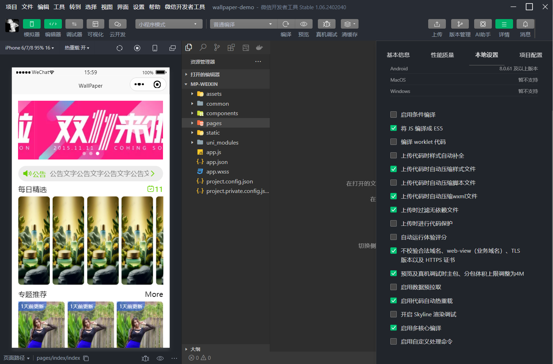Switch to the 性能质量 tab
Image resolution: width=553 pixels, height=364 pixels.
442,55
